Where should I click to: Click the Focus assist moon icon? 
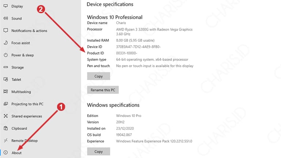pos(5,43)
